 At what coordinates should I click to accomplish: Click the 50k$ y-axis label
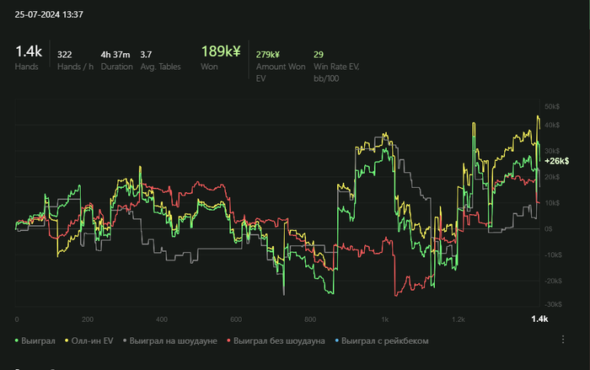coord(552,107)
